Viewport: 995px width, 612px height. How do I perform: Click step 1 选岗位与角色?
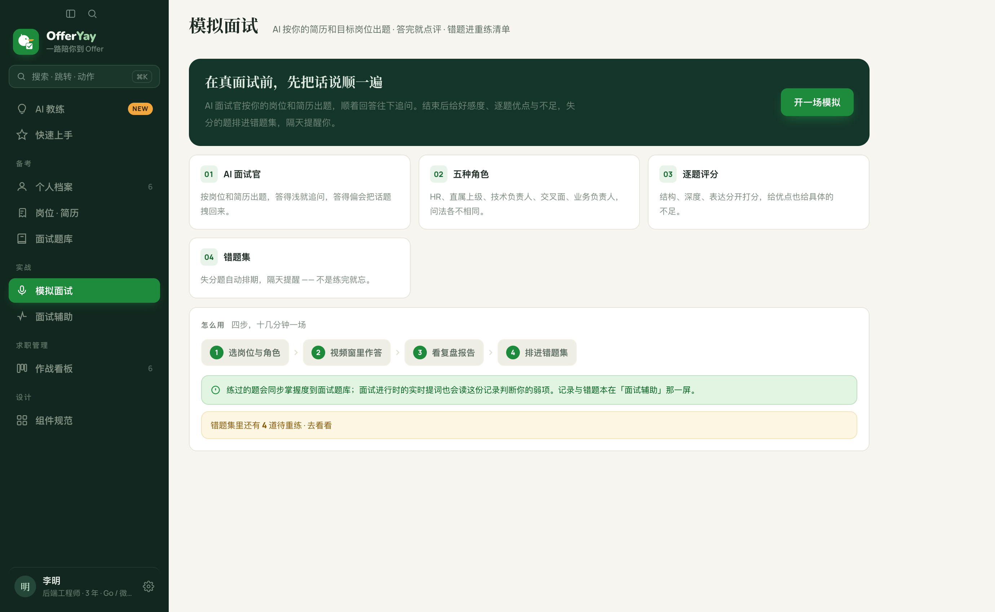tap(245, 352)
